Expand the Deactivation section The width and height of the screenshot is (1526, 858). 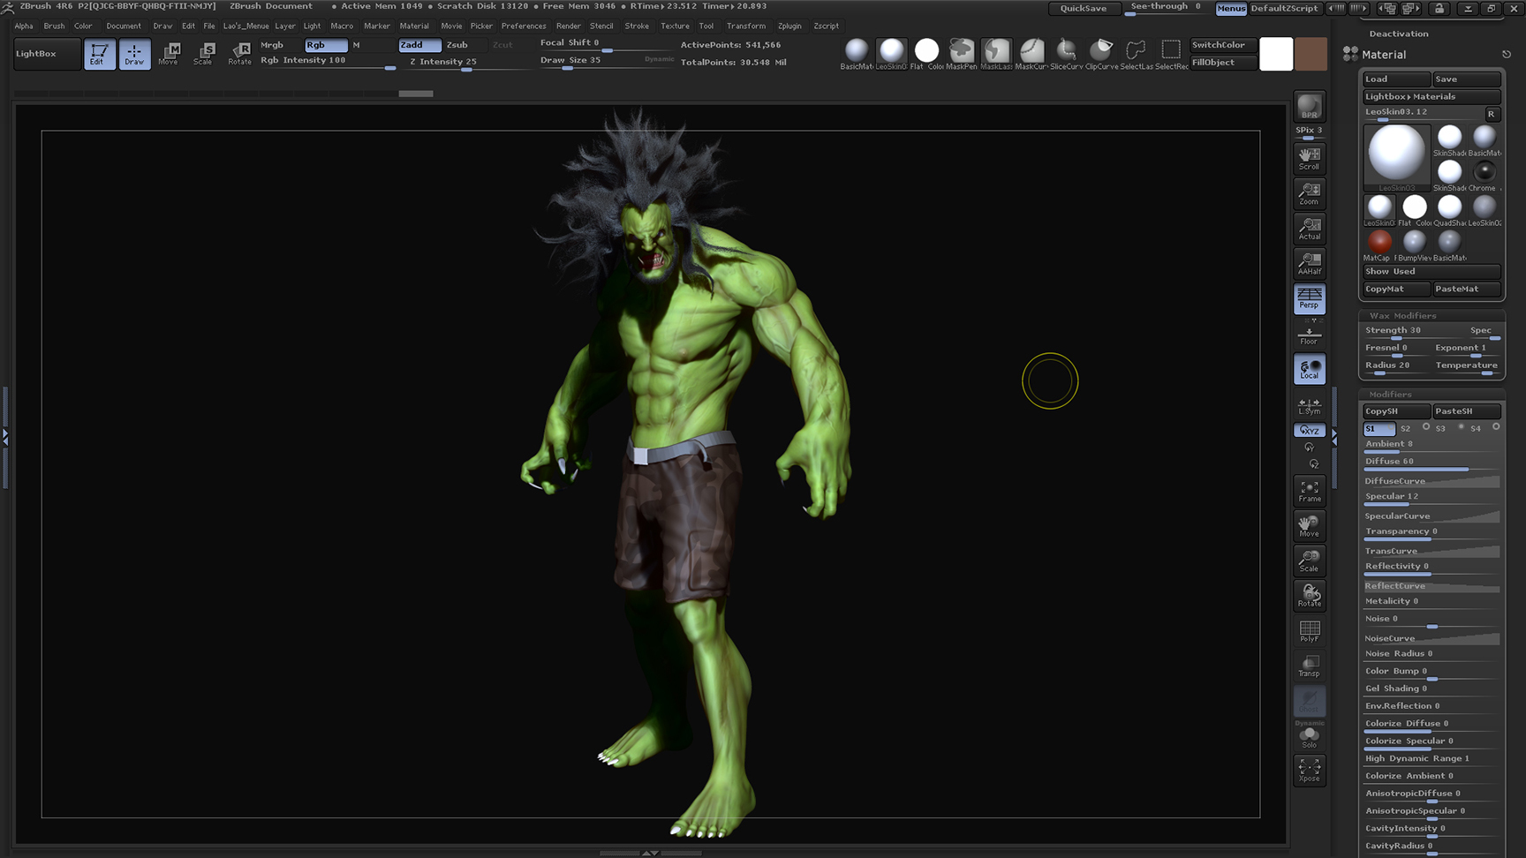pos(1399,34)
